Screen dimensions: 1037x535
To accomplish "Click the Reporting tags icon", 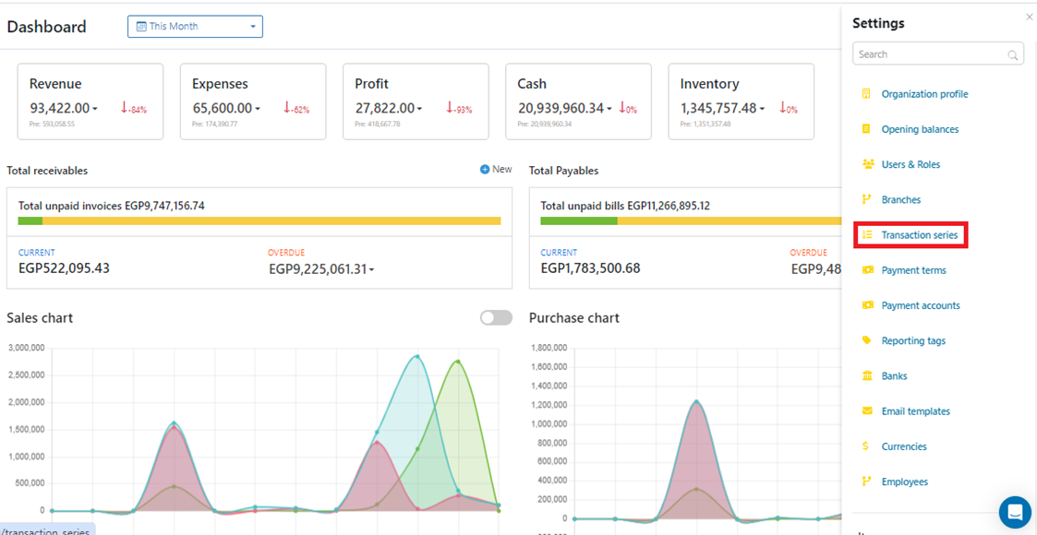I will pyautogui.click(x=866, y=340).
